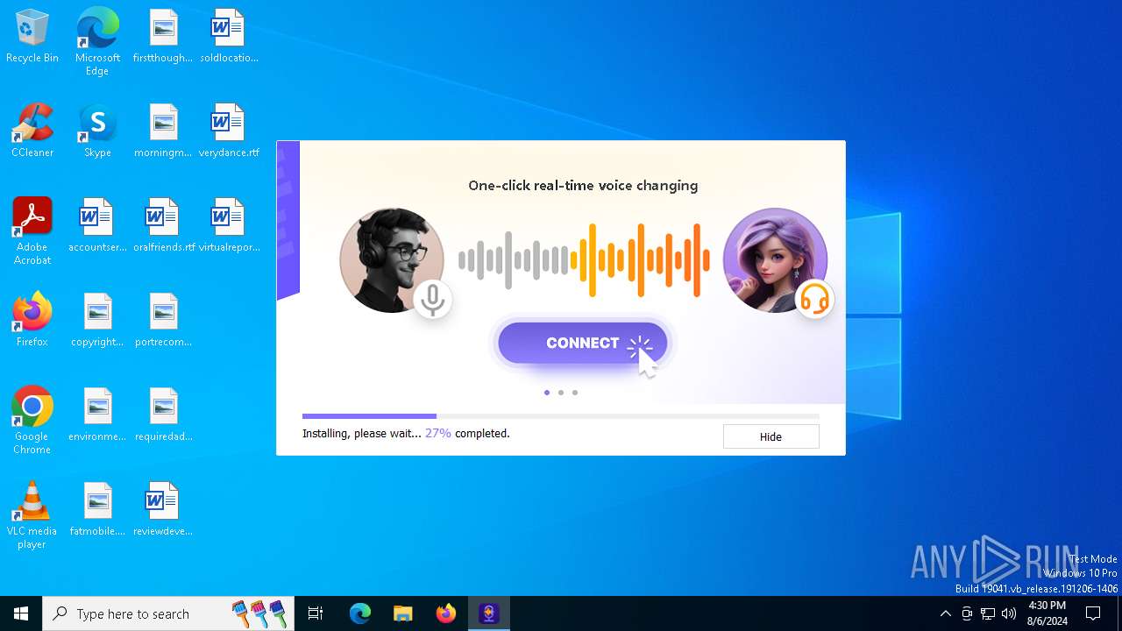Image resolution: width=1122 pixels, height=631 pixels.
Task: Open the Google Chrome desktop shortcut
Action: (x=32, y=420)
